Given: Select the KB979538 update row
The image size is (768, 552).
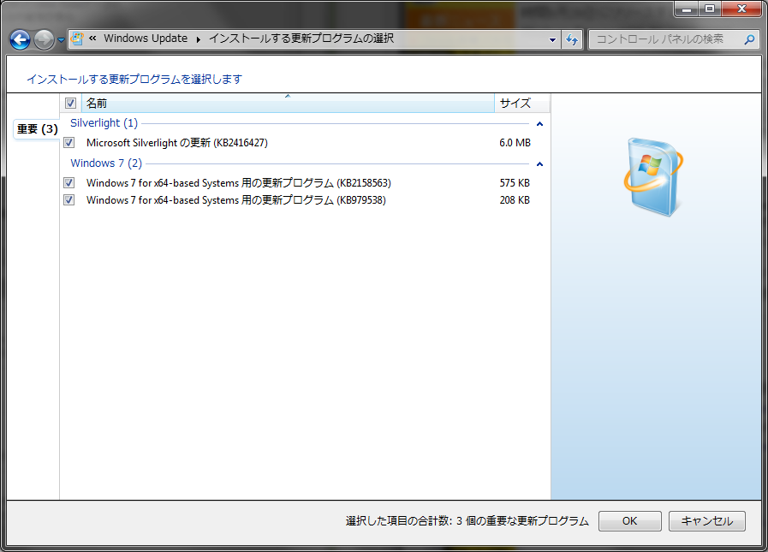Looking at the screenshot, I should (304, 200).
